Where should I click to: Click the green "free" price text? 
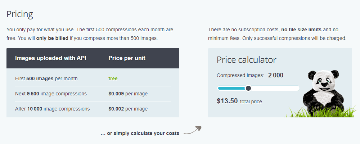(x=113, y=78)
